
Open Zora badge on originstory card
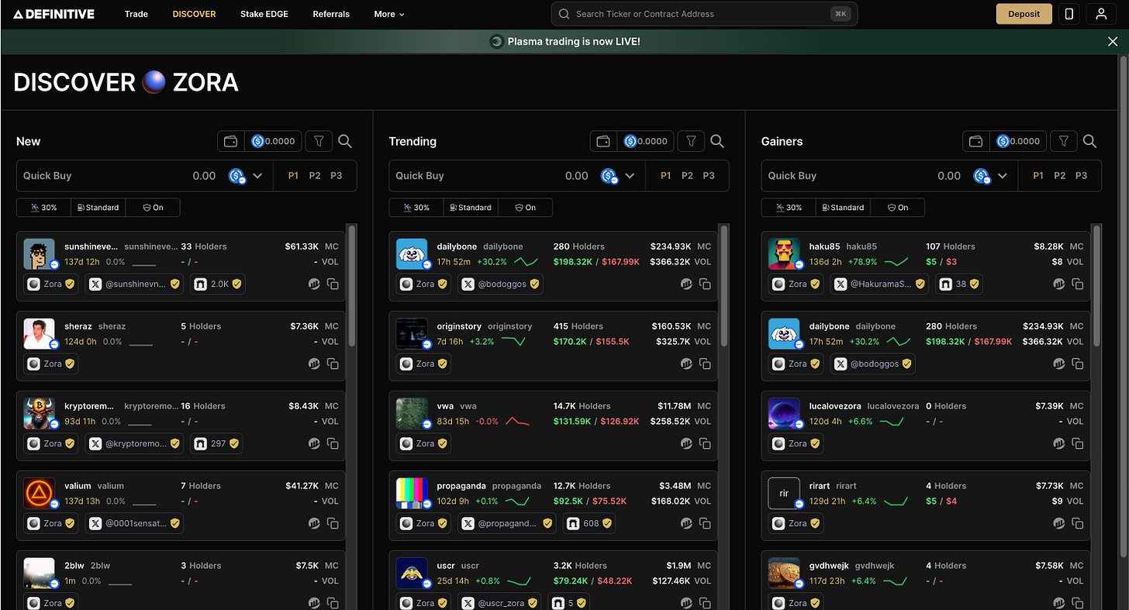coord(423,364)
